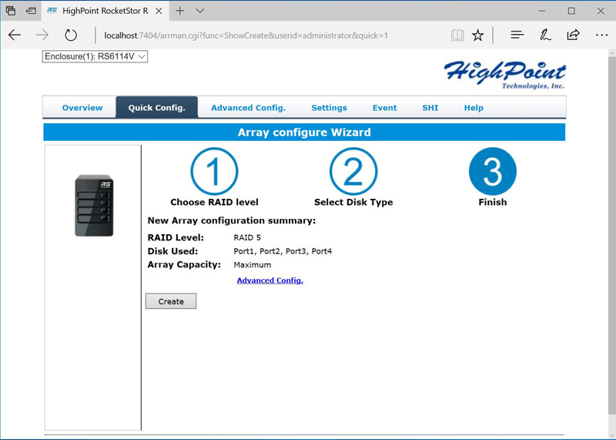Add page to favorites star icon
The width and height of the screenshot is (616, 440).
point(478,35)
